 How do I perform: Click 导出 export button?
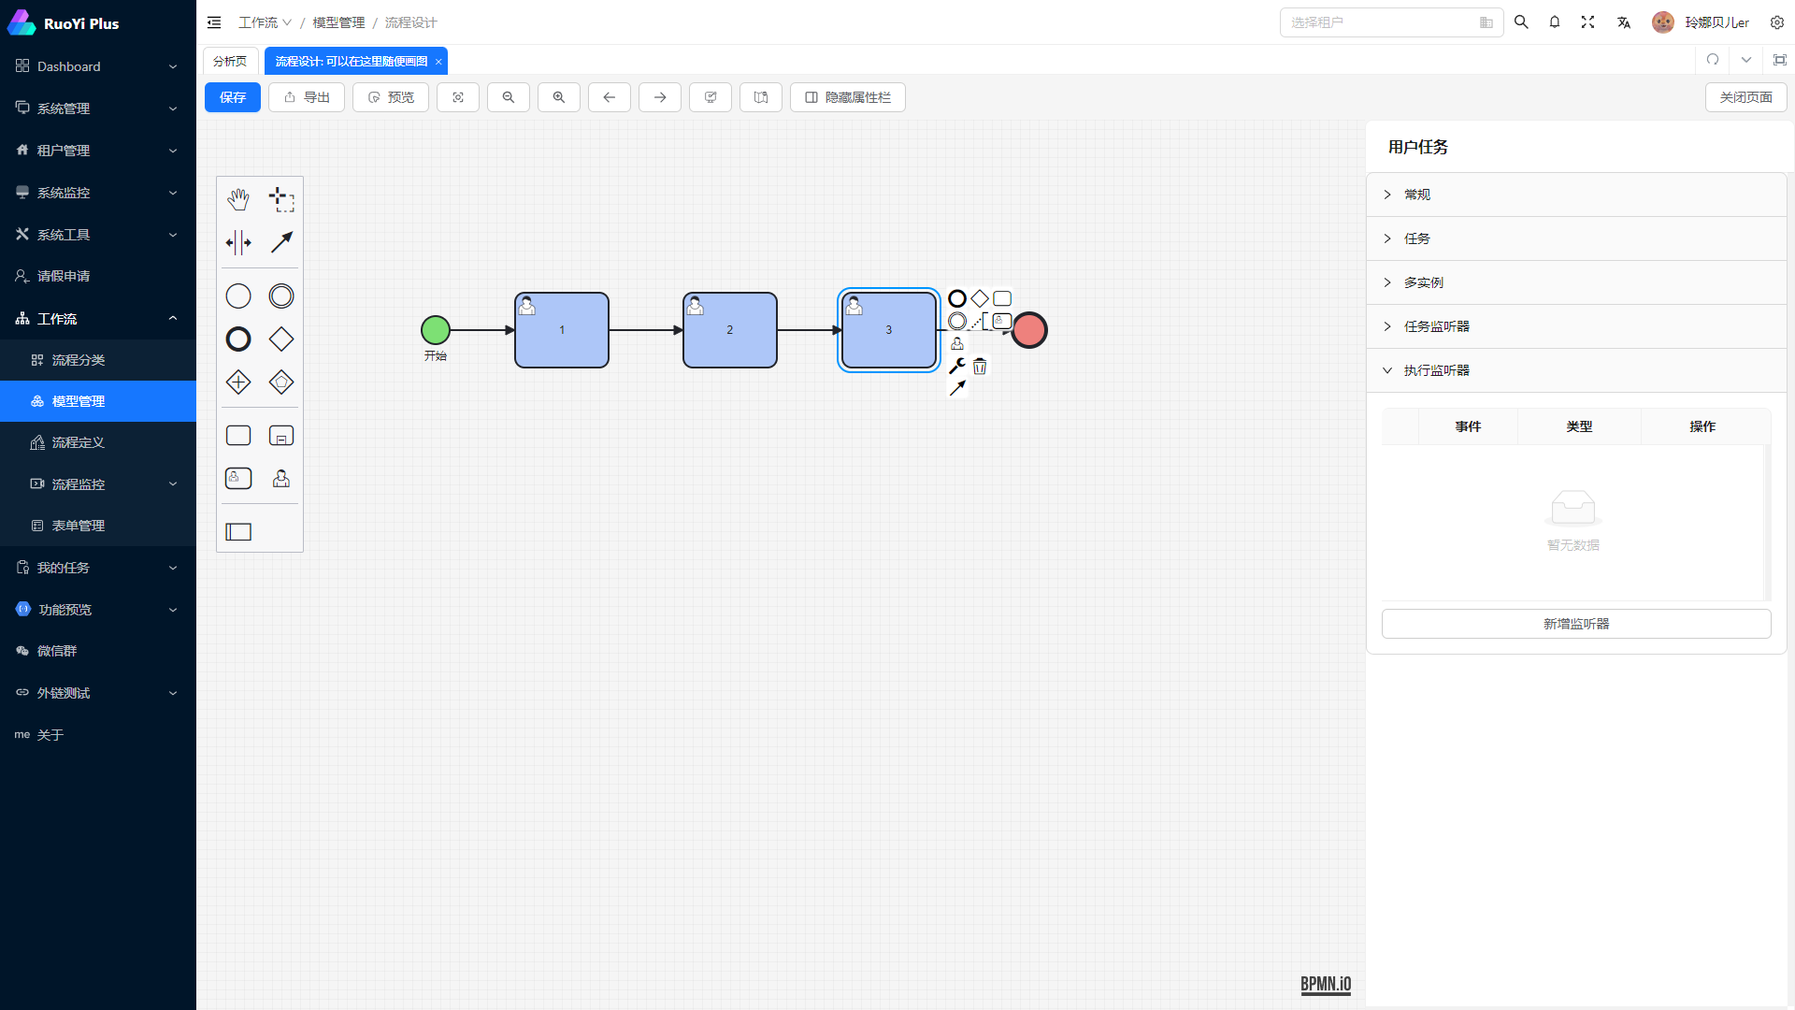point(307,97)
